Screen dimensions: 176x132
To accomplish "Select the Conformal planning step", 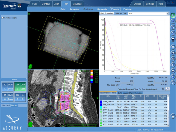I will (88, 9).
